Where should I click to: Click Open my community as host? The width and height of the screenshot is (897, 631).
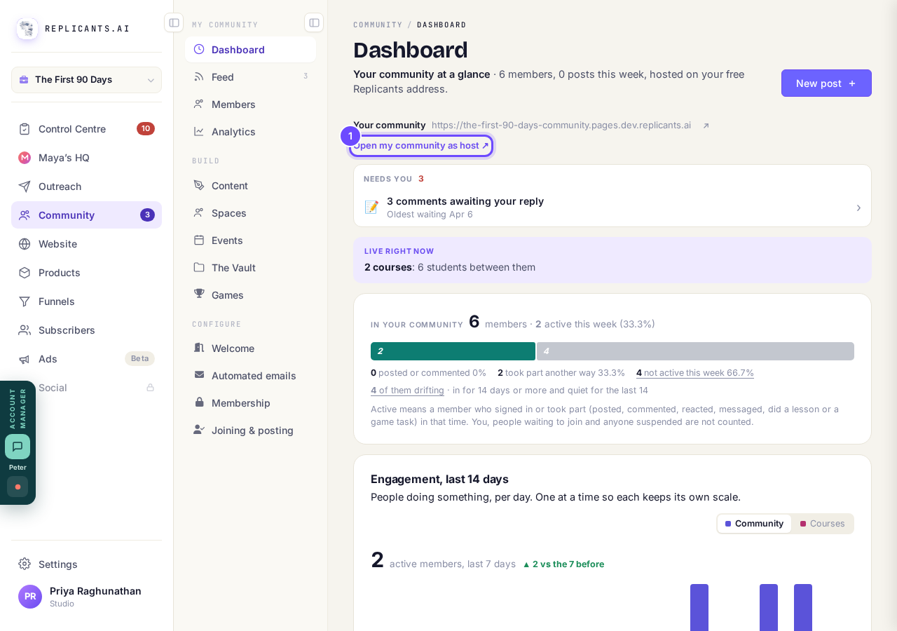(421, 146)
